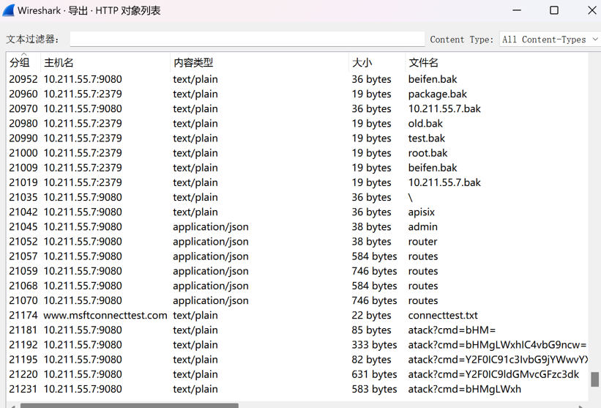Open the Content Type All Content-Types dropdown
This screenshot has height=408, width=601.
pos(550,39)
